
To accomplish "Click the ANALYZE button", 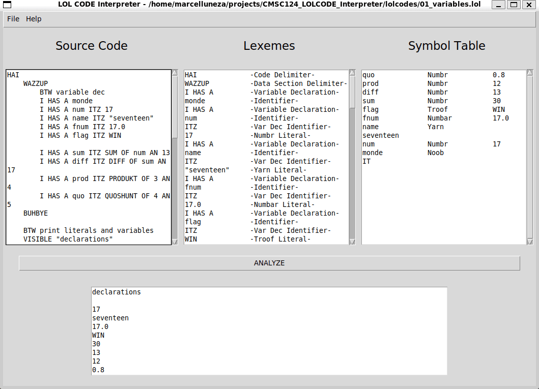I will (x=269, y=263).
